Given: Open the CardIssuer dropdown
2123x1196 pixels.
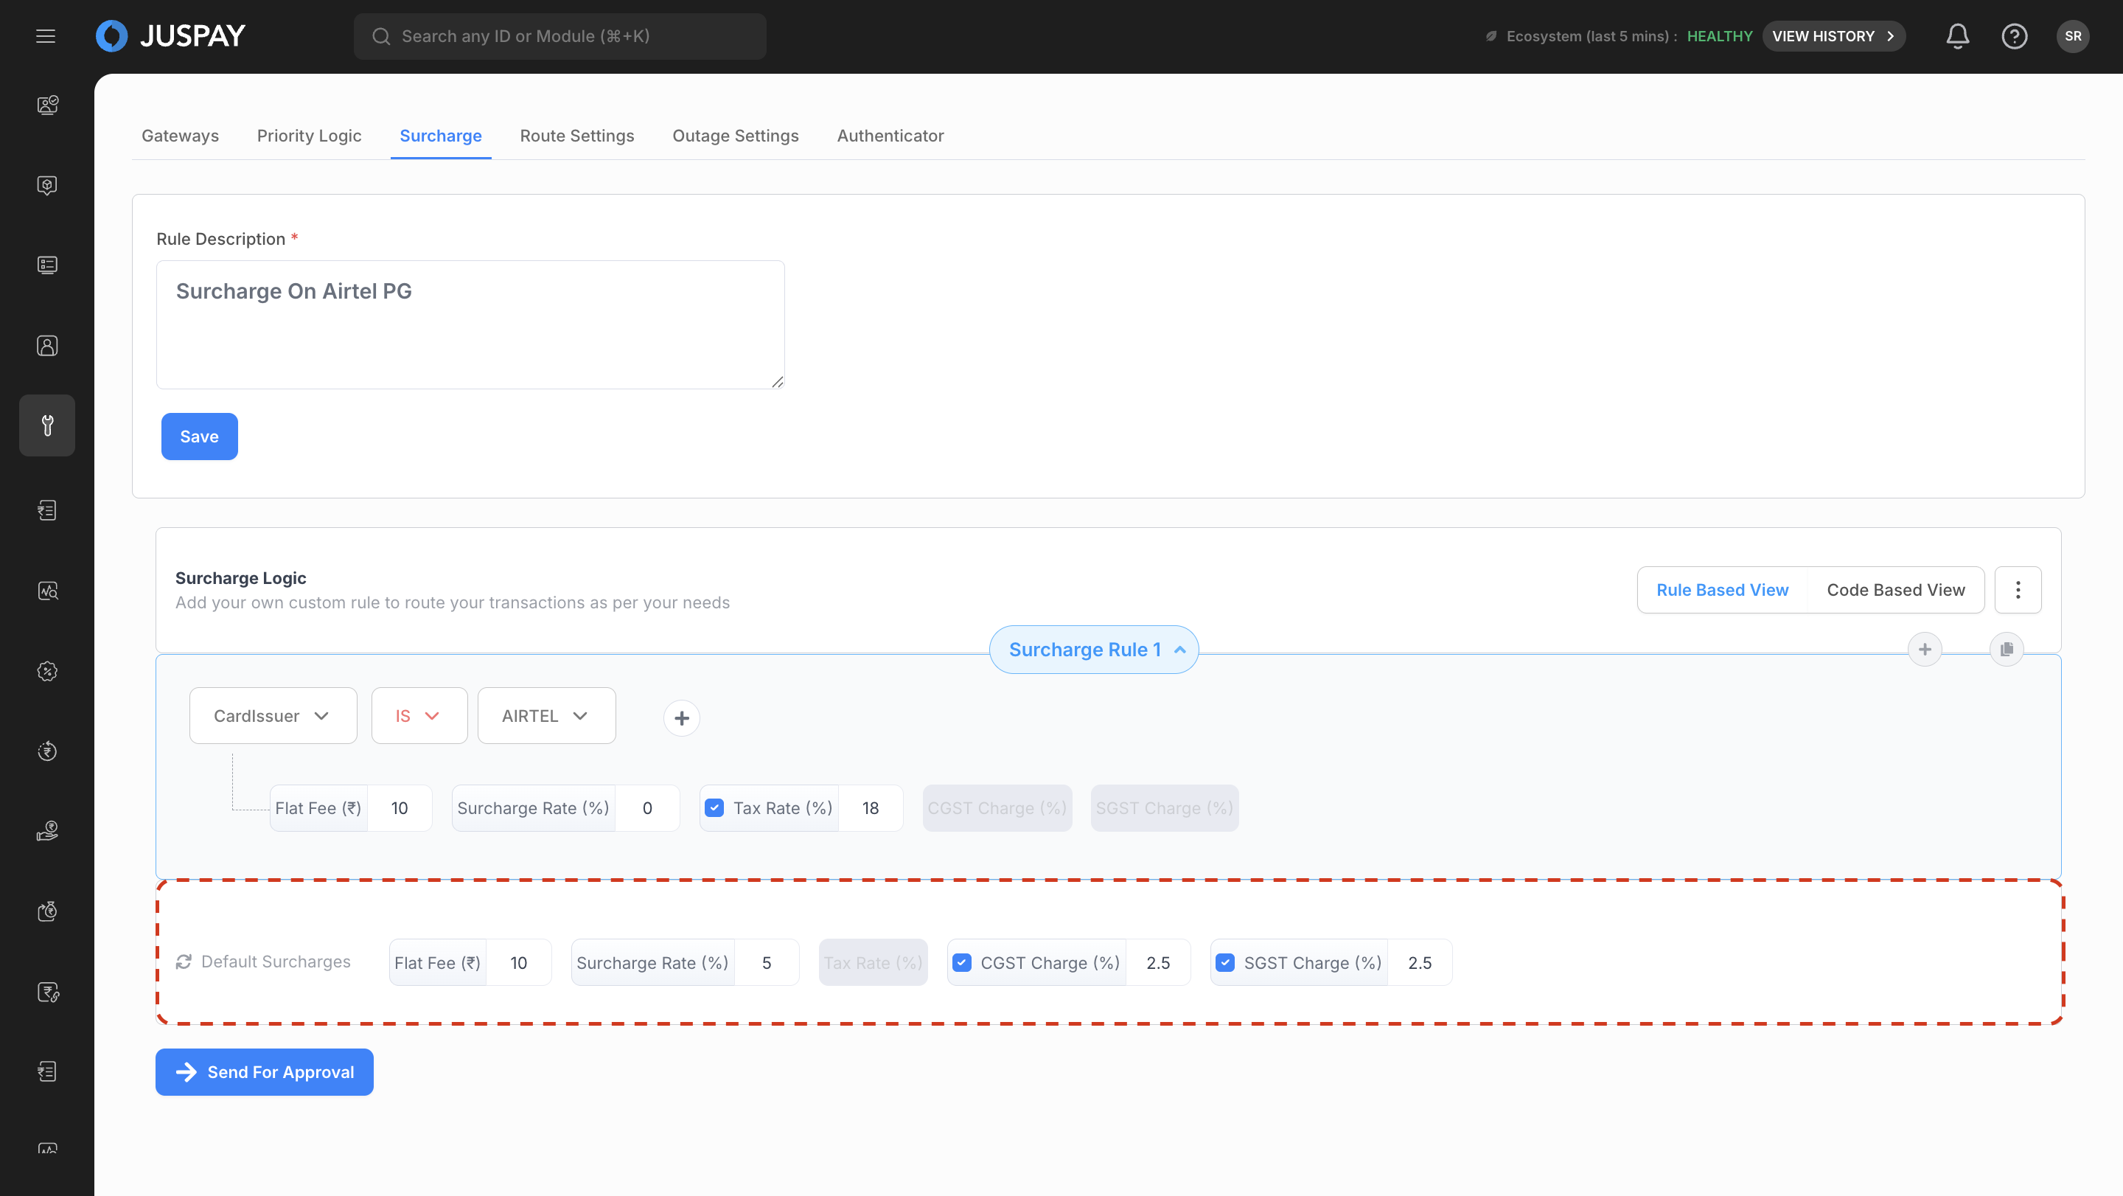Looking at the screenshot, I should point(273,716).
